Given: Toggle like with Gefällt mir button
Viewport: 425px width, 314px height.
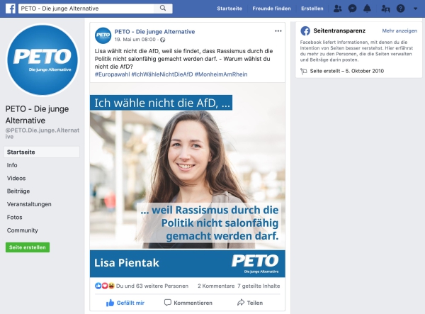Looking at the screenshot, I should pyautogui.click(x=125, y=303).
